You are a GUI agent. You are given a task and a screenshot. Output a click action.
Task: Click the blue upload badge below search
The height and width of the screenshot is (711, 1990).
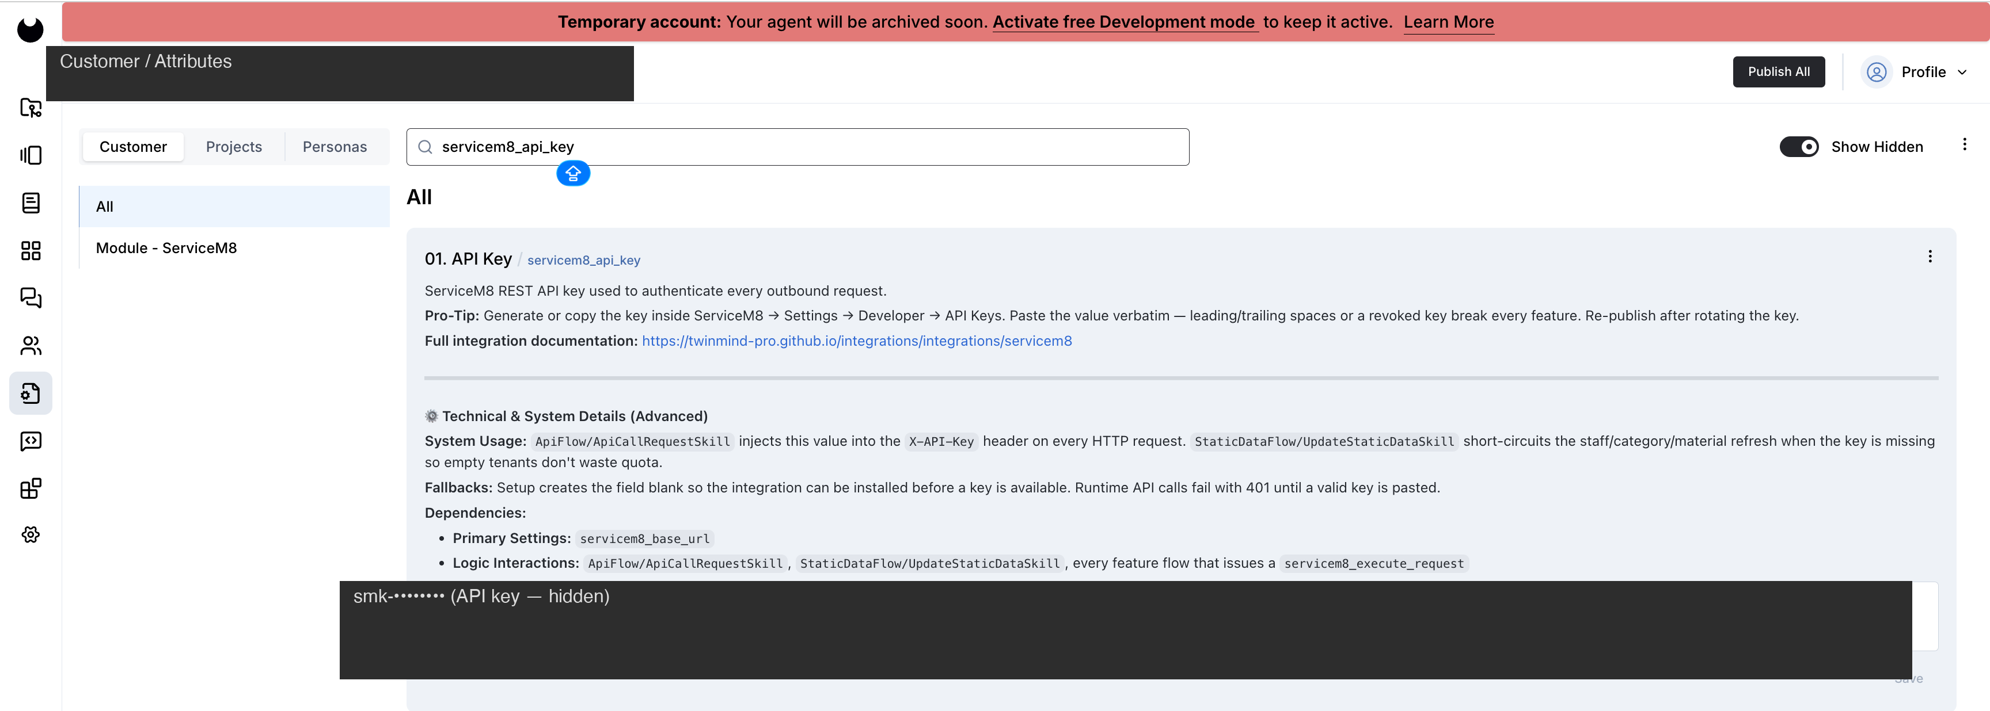tap(573, 174)
